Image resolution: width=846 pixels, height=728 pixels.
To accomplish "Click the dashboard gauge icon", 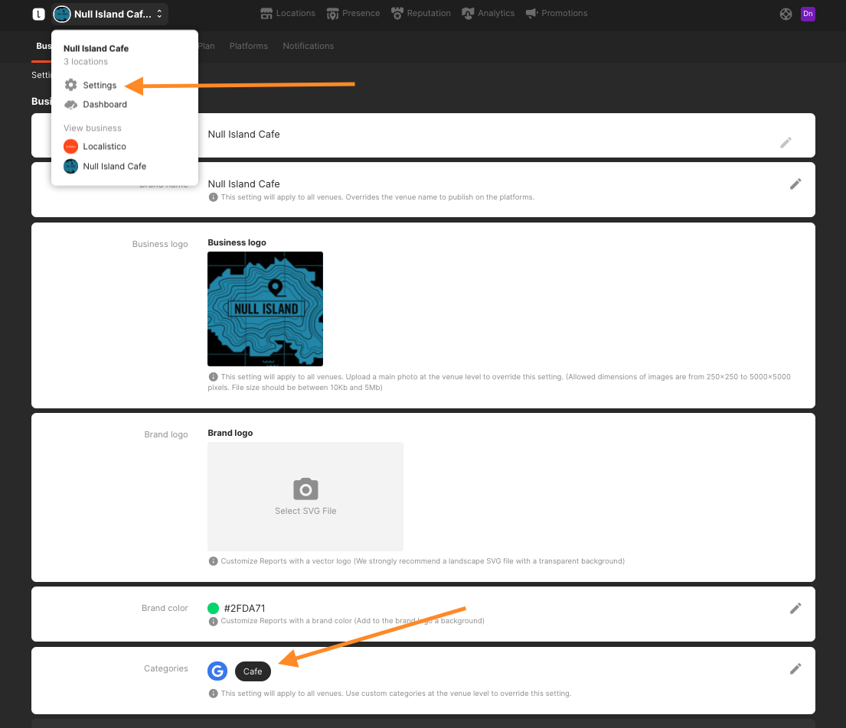I will [70, 105].
